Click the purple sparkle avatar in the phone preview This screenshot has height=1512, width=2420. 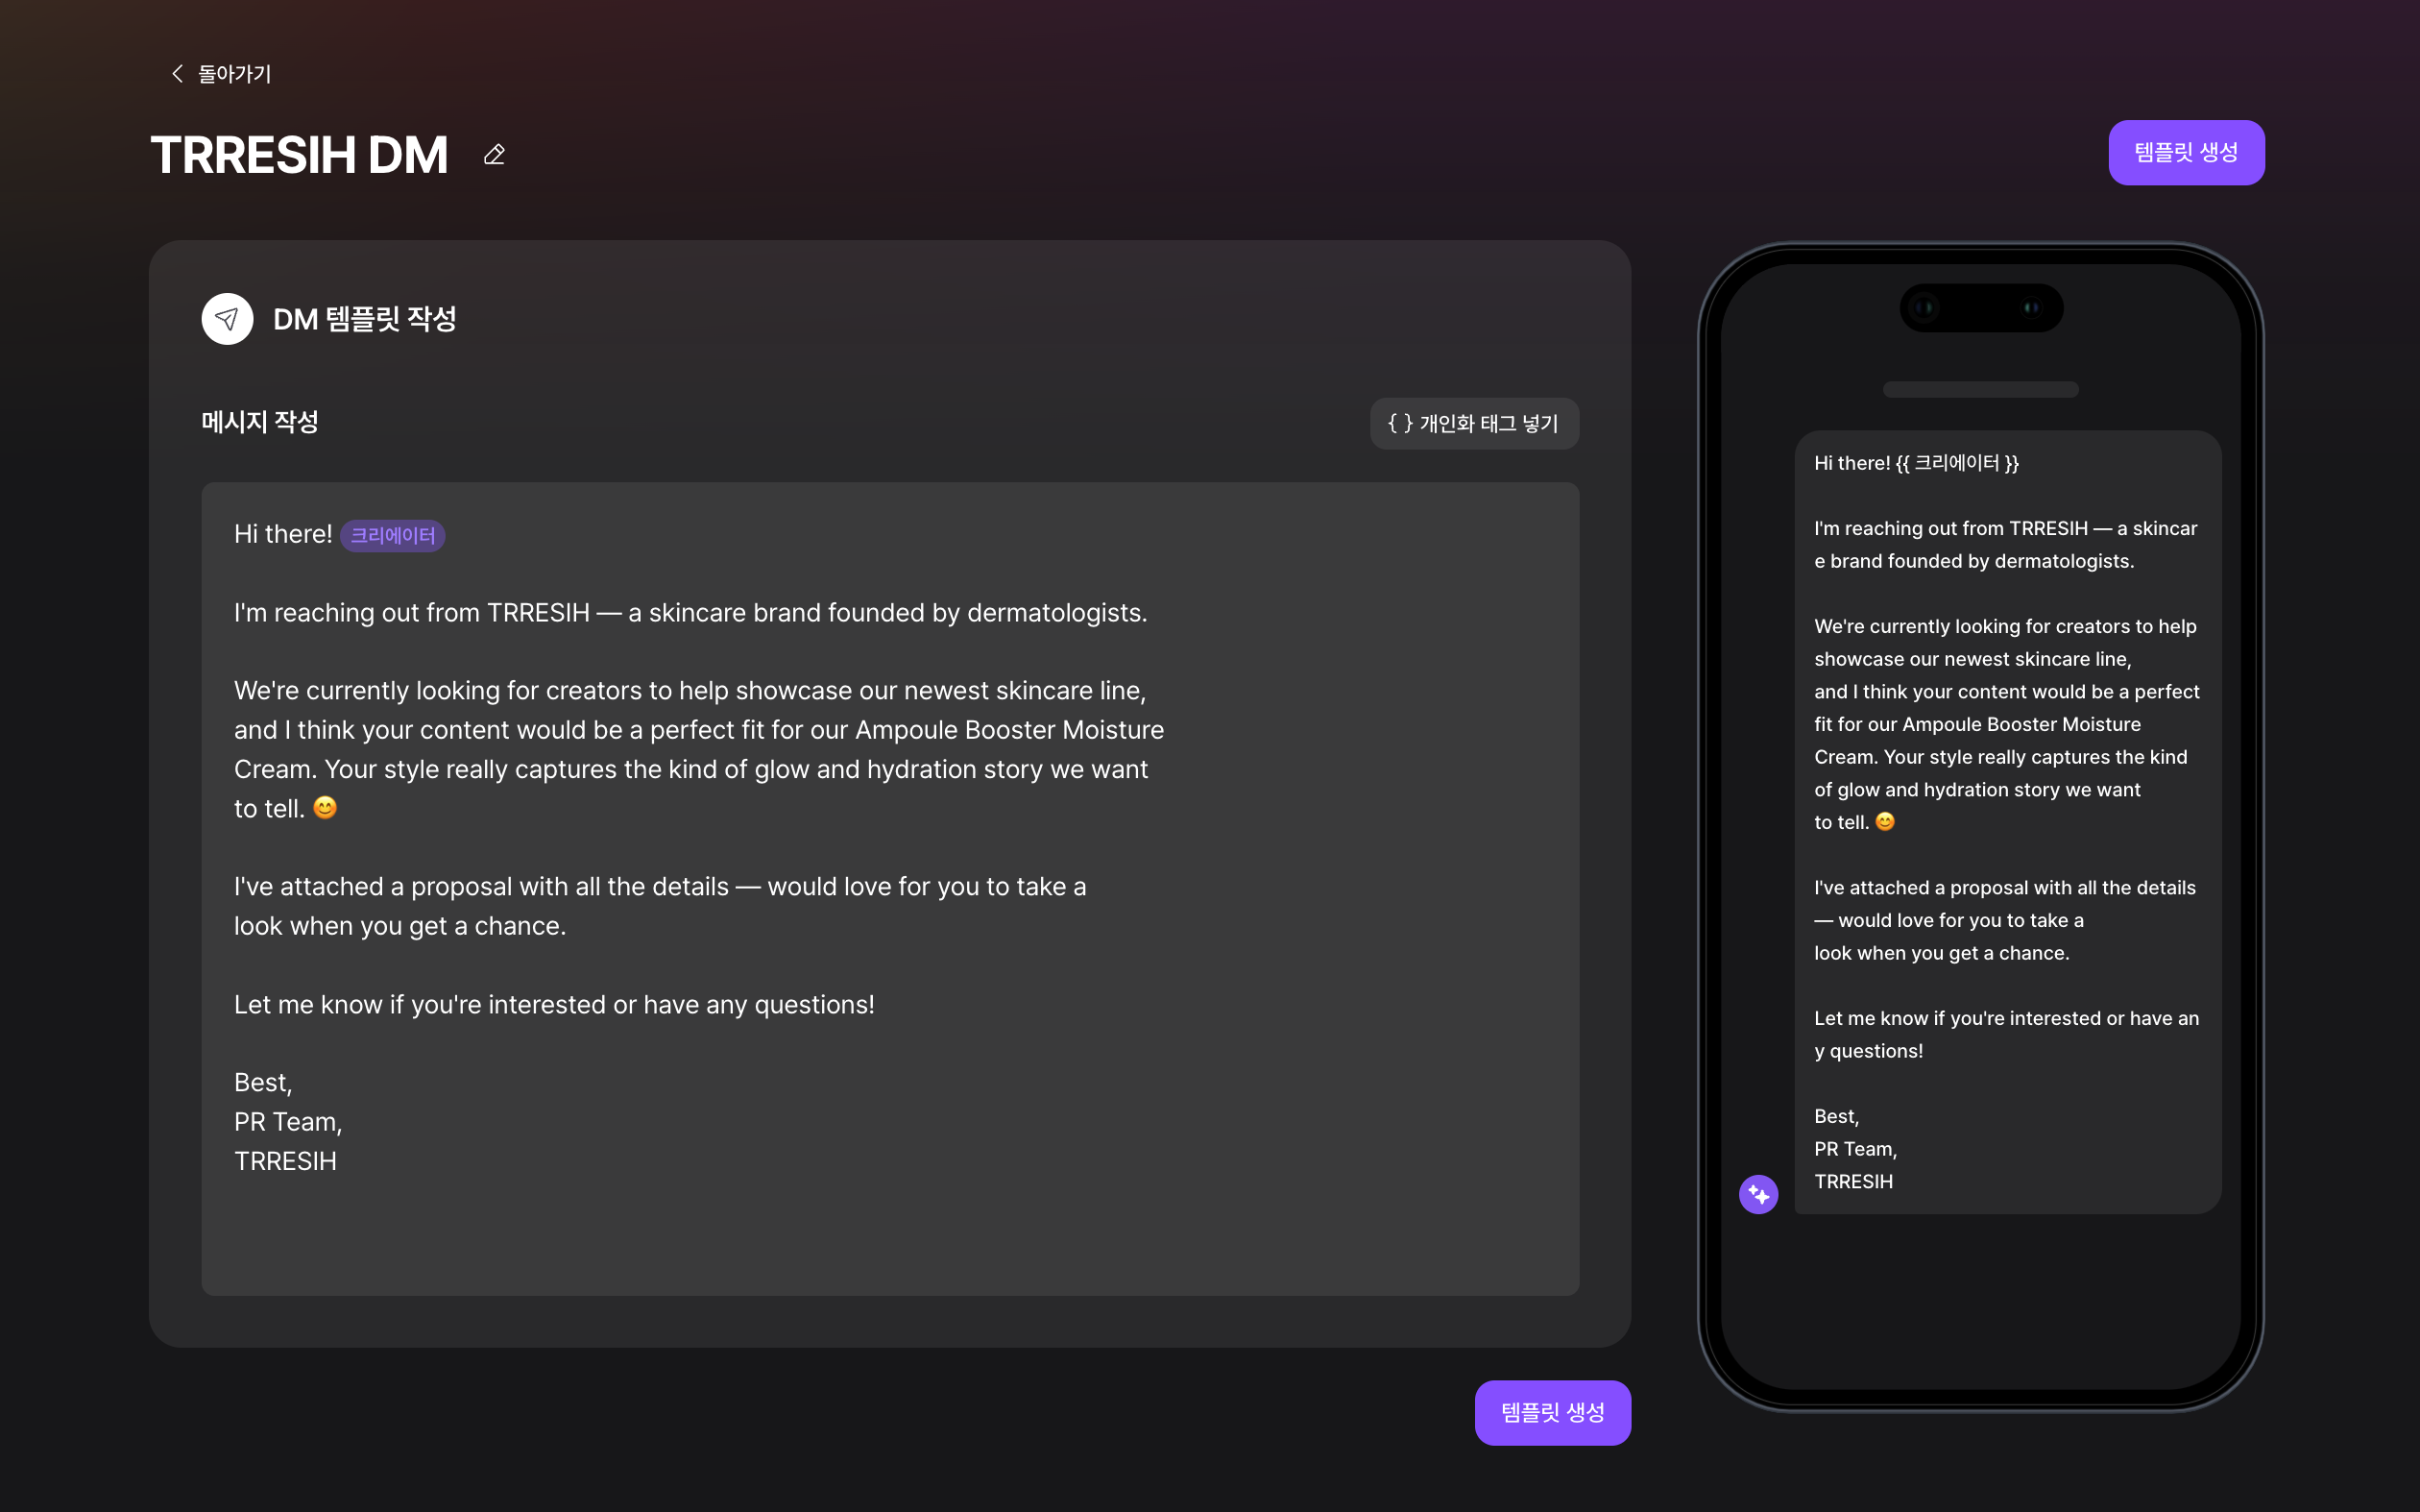1758,1194
